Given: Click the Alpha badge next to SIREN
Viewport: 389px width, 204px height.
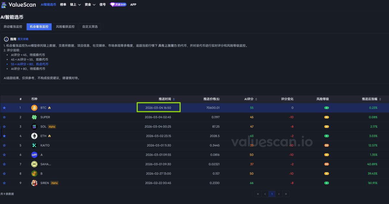Looking at the screenshot, I should [x=54, y=183].
